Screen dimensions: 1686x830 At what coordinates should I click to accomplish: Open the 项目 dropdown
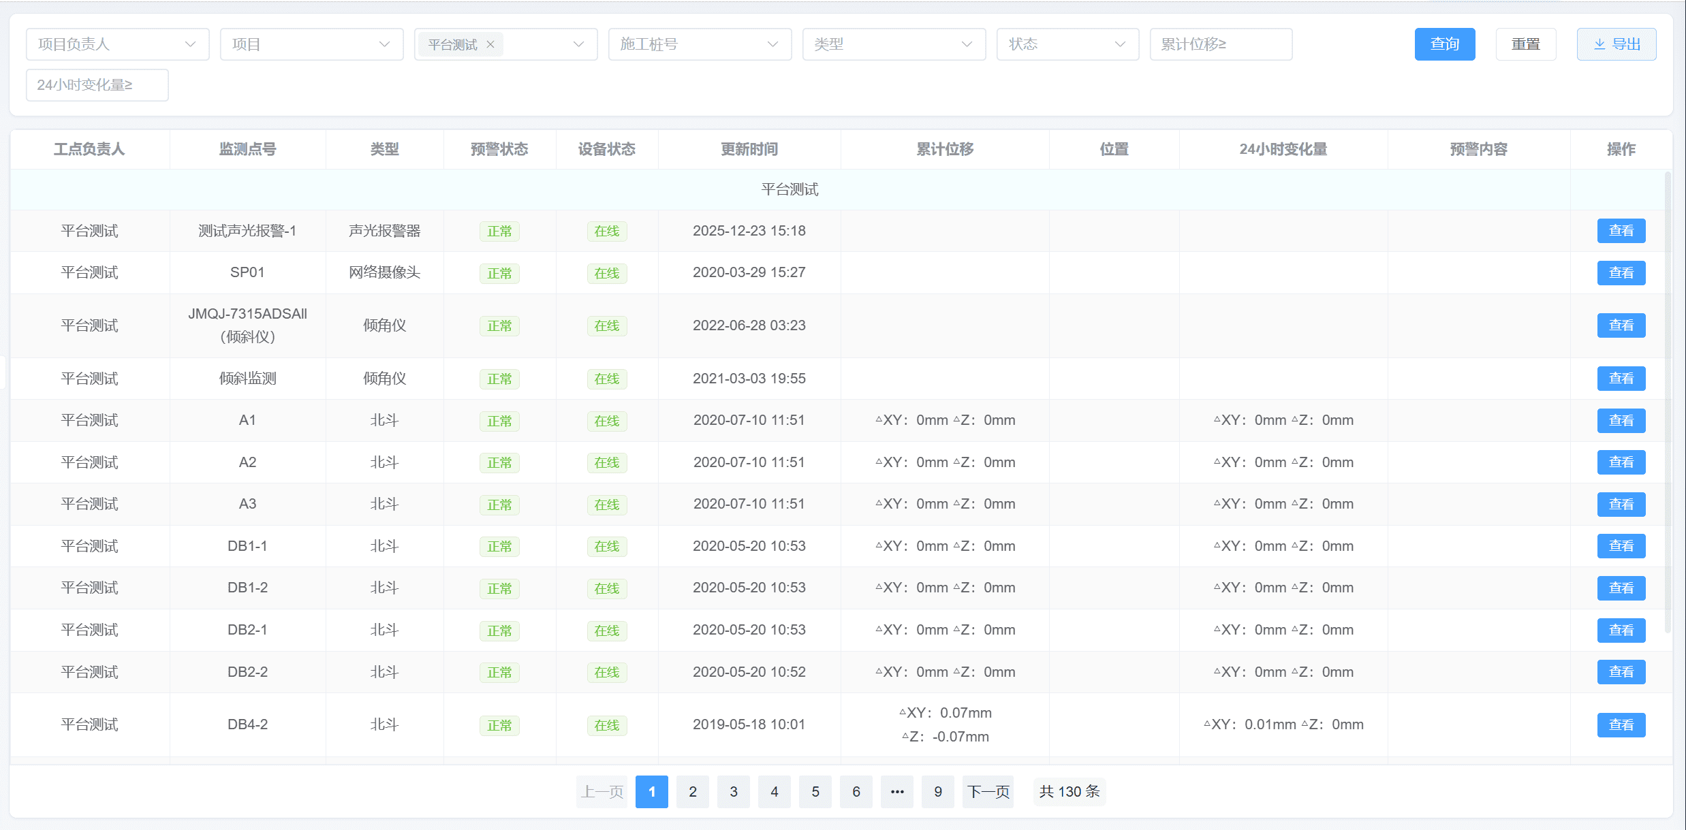tap(312, 44)
